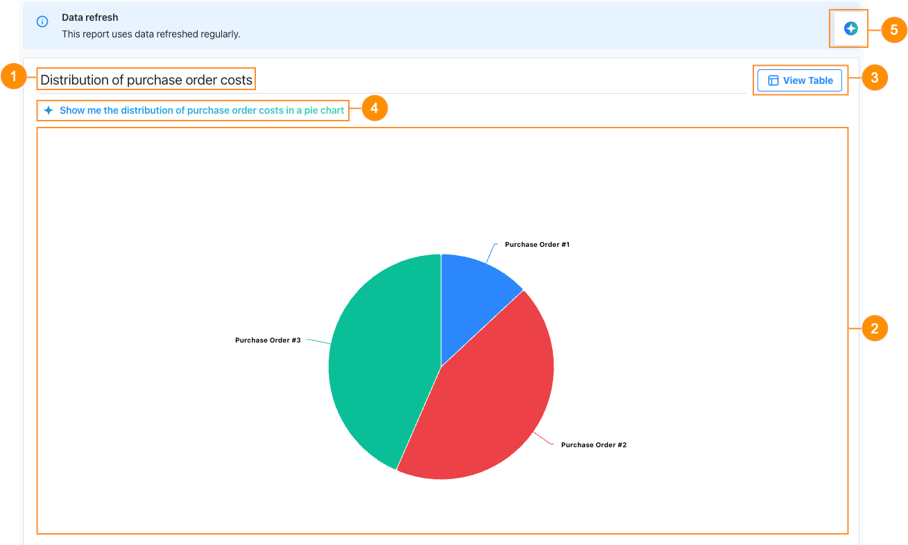908x545 pixels.
Task: Click the Purchase Order #1 chart label
Action: (537, 245)
